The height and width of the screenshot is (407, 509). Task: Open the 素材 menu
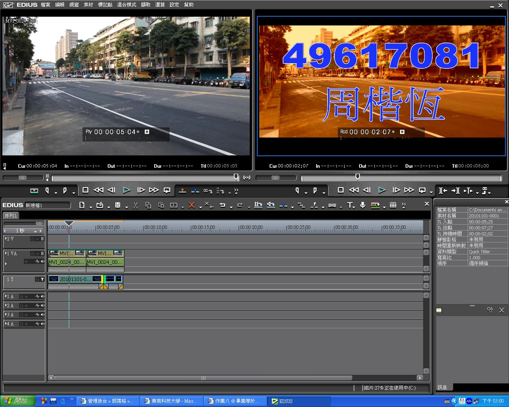[x=88, y=5]
